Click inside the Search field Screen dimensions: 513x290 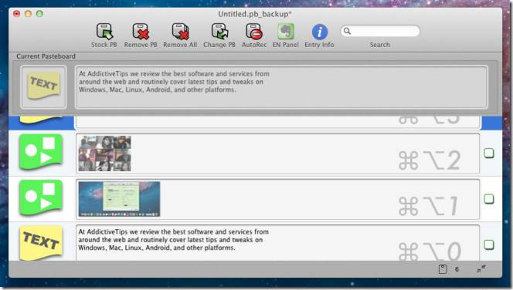[x=380, y=31]
